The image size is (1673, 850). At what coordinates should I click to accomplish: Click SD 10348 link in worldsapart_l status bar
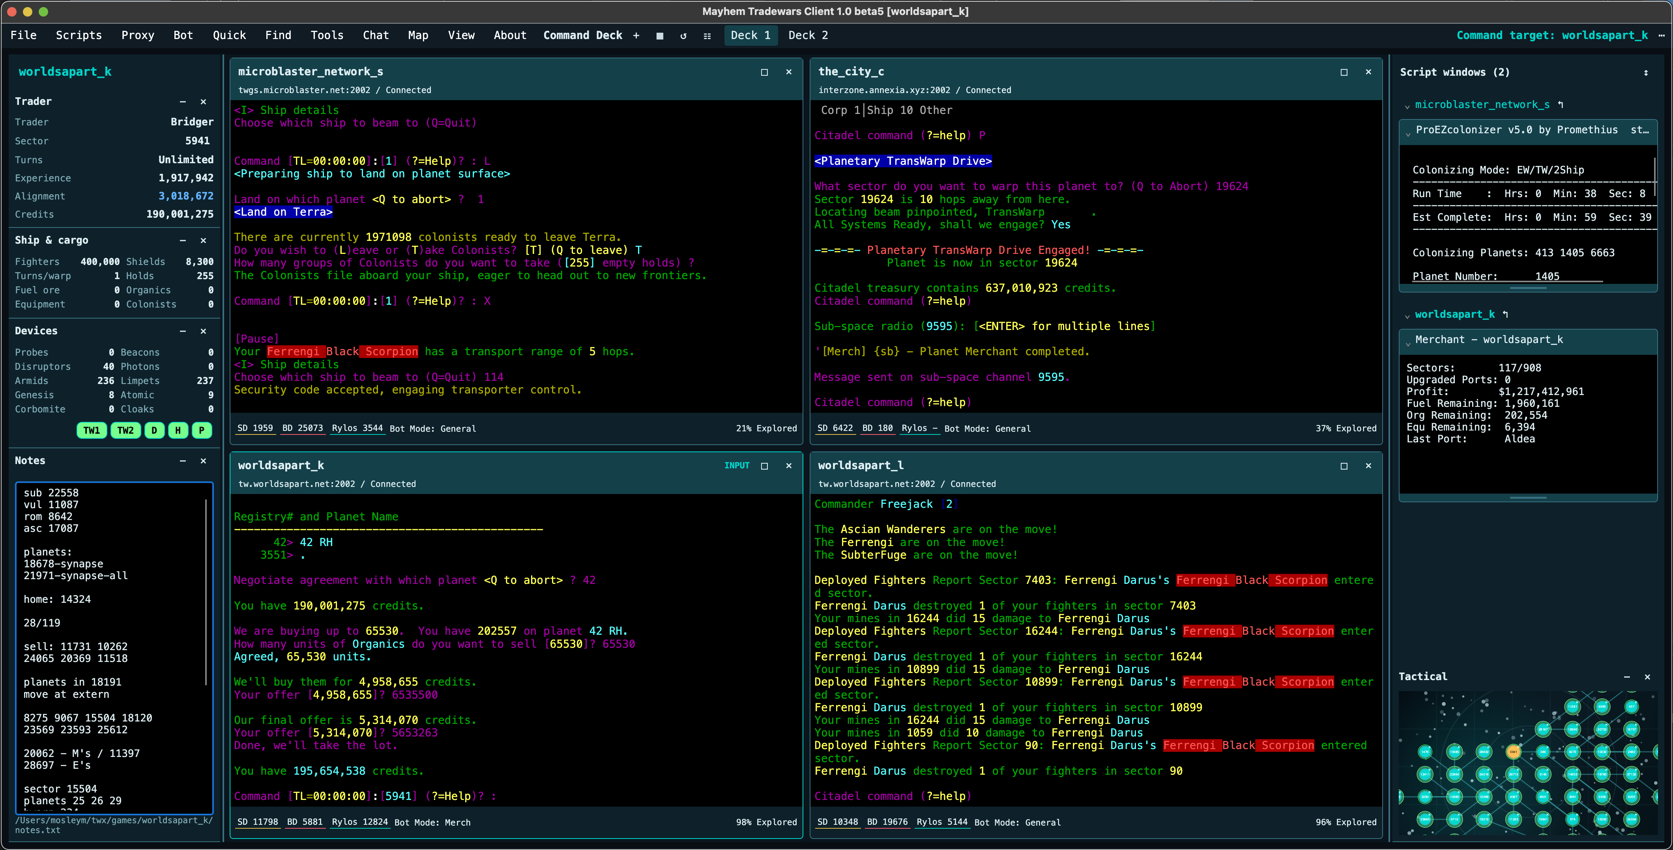point(837,822)
